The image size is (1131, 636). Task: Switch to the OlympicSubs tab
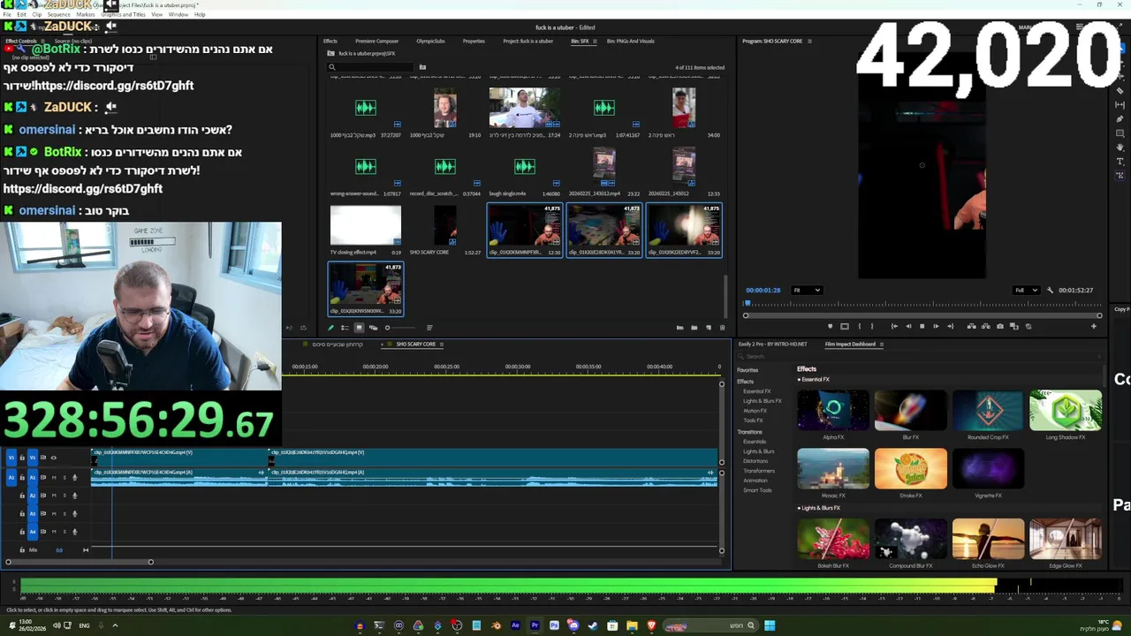[430, 42]
